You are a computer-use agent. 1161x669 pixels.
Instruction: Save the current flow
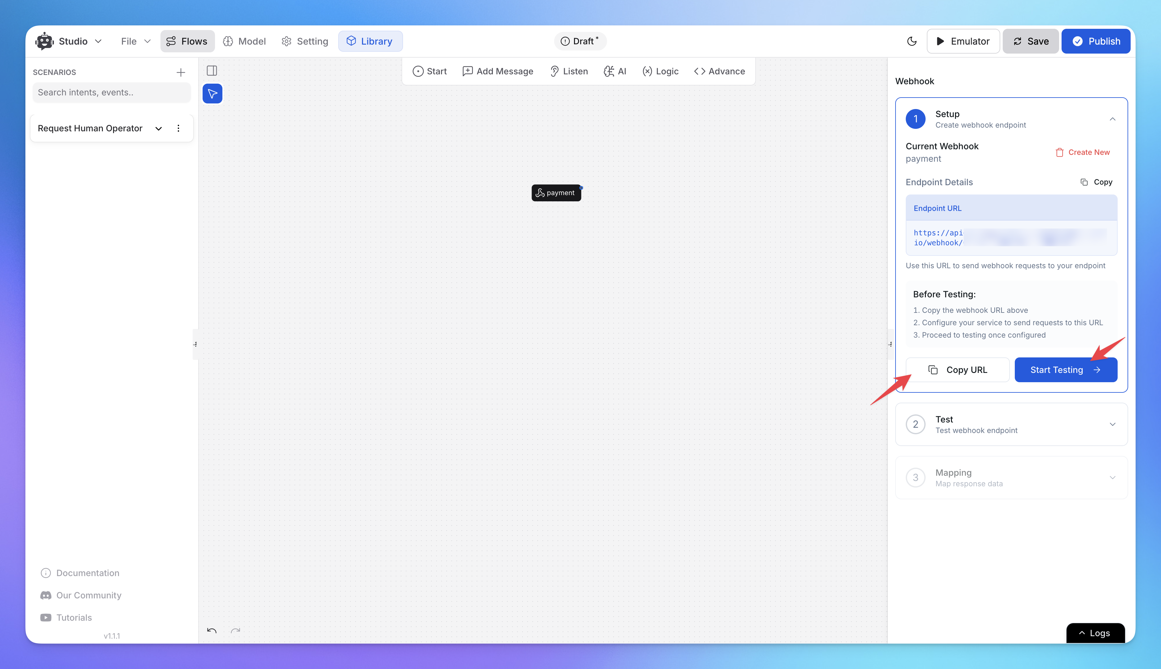click(1031, 42)
